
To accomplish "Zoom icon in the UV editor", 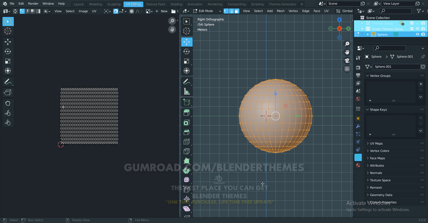I will coord(172,21).
